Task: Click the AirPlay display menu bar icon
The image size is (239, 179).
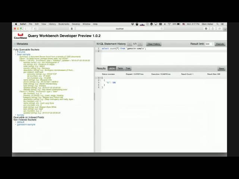Action: pyautogui.click(x=156, y=24)
